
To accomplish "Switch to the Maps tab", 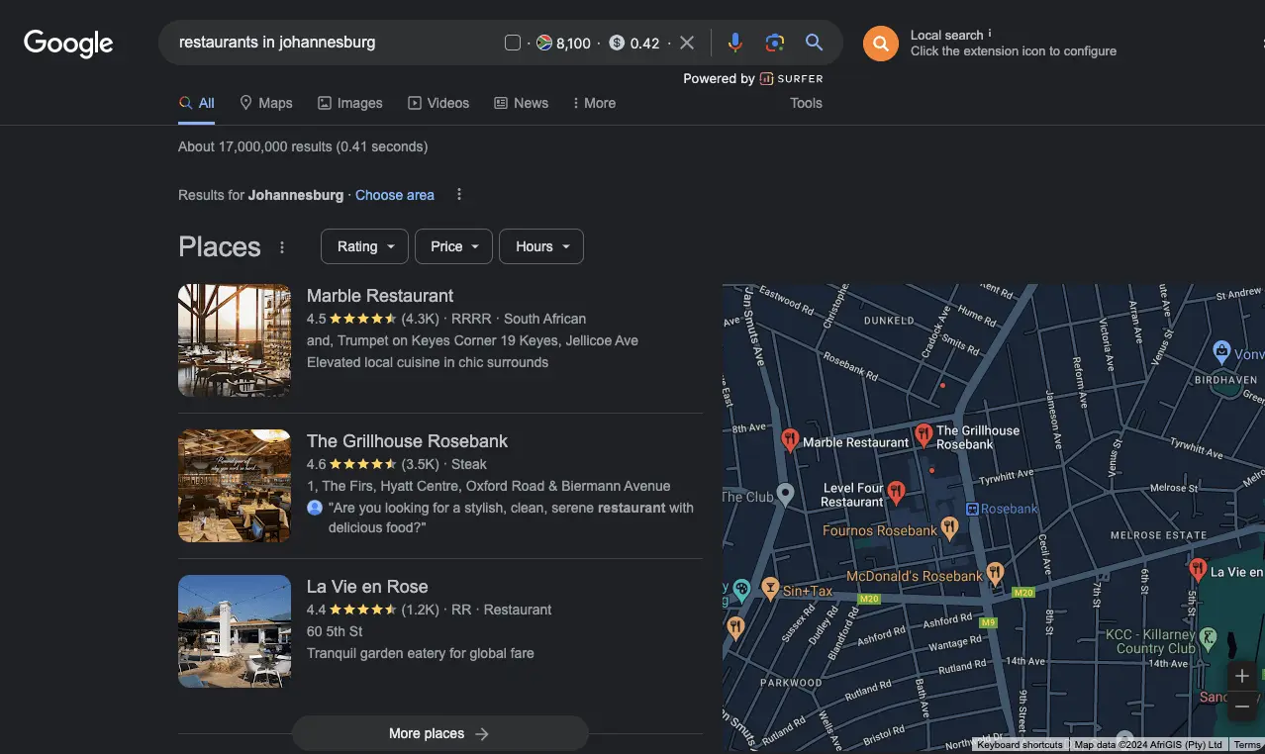I will 266,103.
